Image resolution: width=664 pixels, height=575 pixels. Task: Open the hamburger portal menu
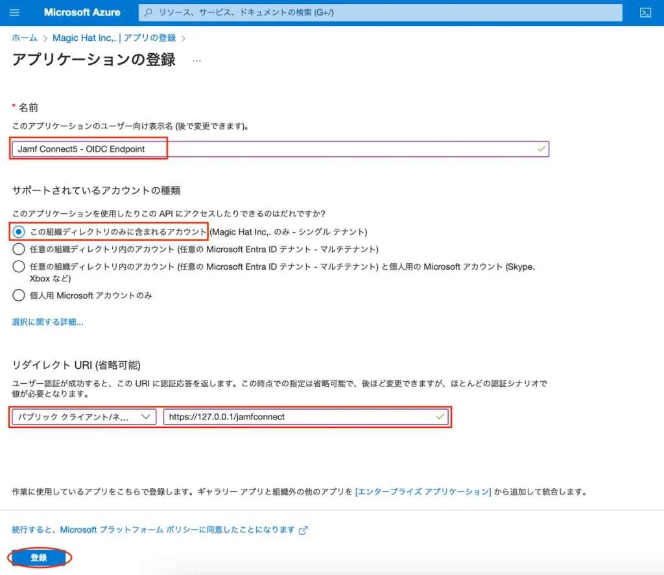[x=15, y=12]
